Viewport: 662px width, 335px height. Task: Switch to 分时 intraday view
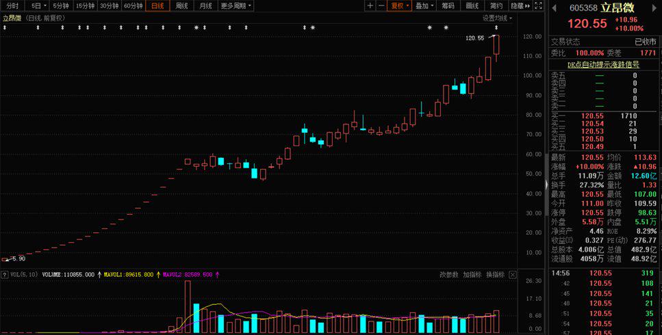(x=12, y=5)
